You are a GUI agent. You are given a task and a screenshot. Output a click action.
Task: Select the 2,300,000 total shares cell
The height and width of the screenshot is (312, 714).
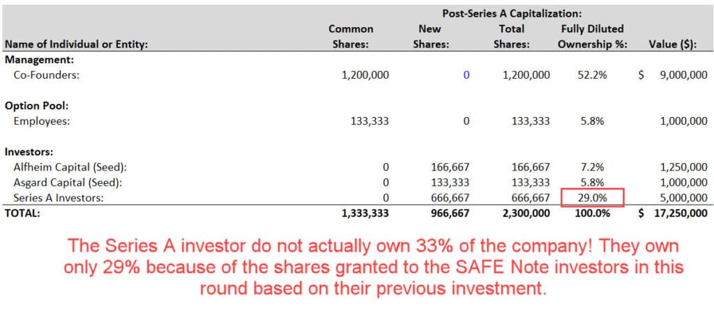tap(526, 213)
